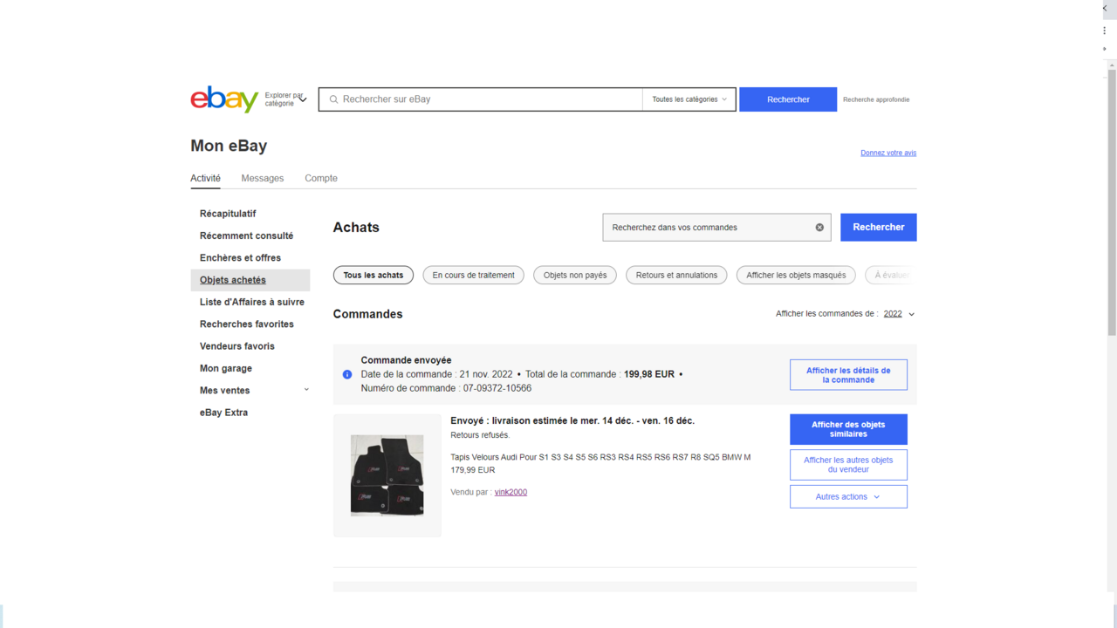
Task: Open the car mats product thumbnail
Action: (x=387, y=475)
